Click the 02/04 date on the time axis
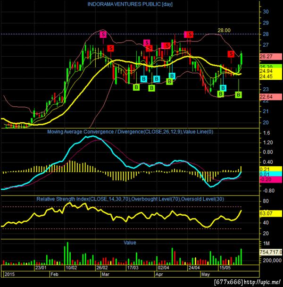The height and width of the screenshot is (287, 283). tap(164, 268)
